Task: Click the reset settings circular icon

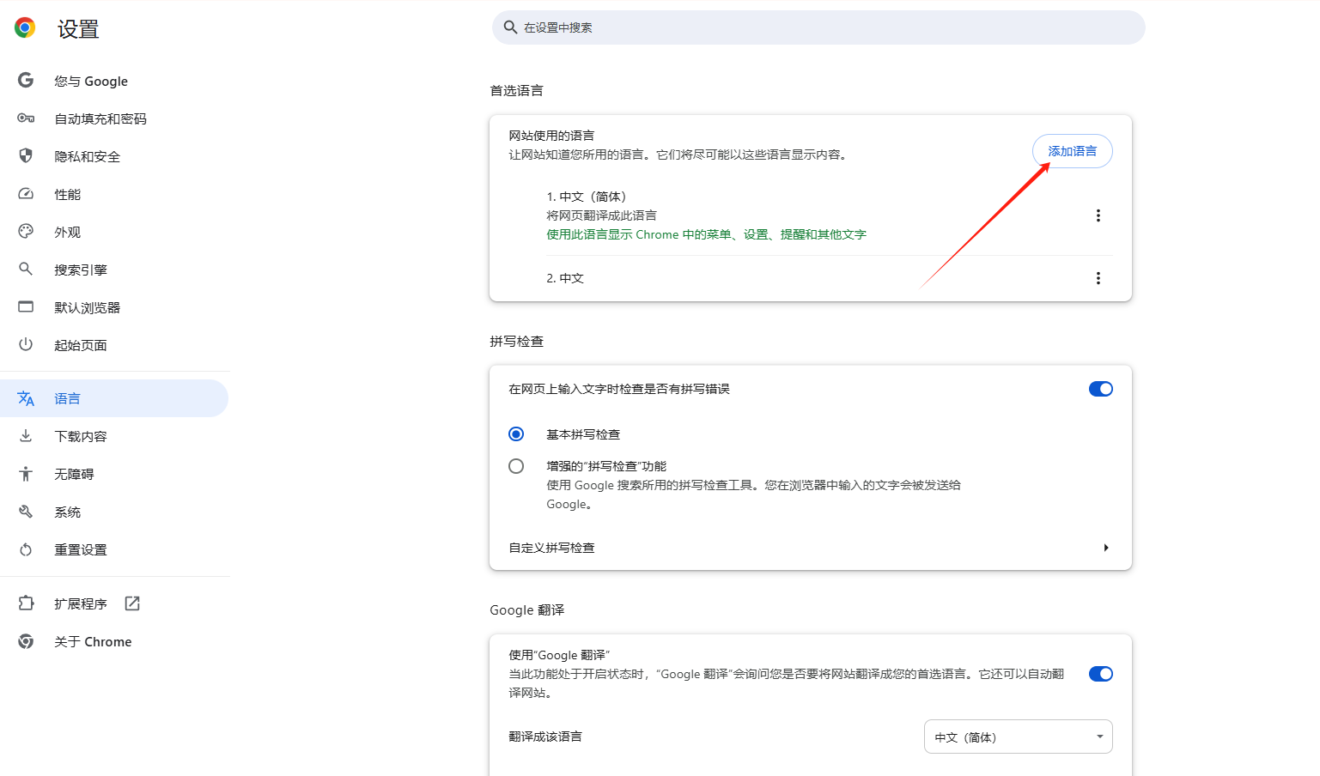Action: (x=26, y=549)
